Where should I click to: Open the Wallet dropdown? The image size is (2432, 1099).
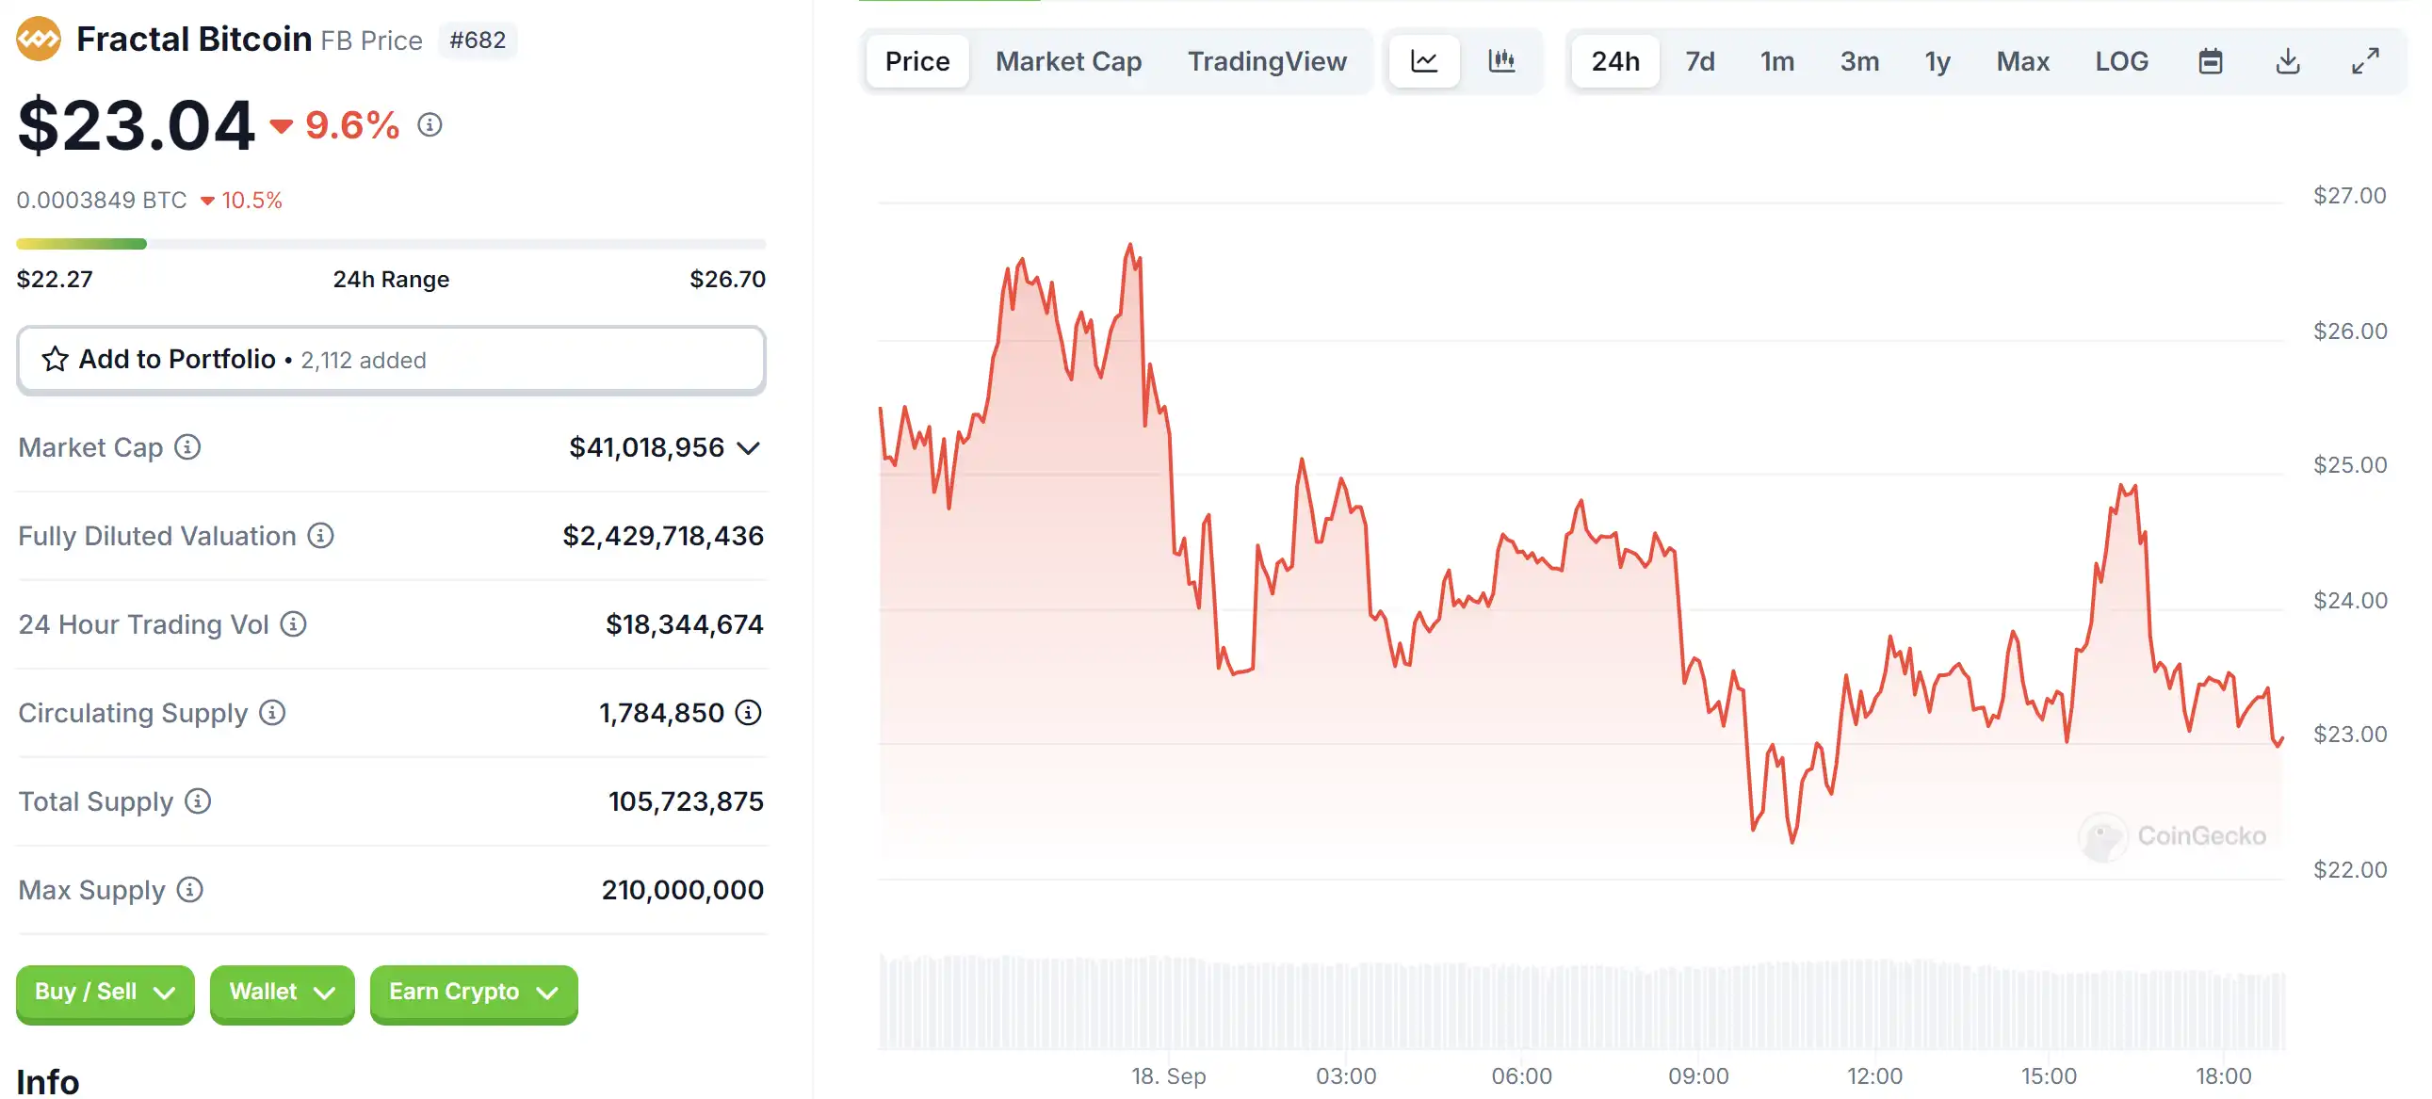282,993
